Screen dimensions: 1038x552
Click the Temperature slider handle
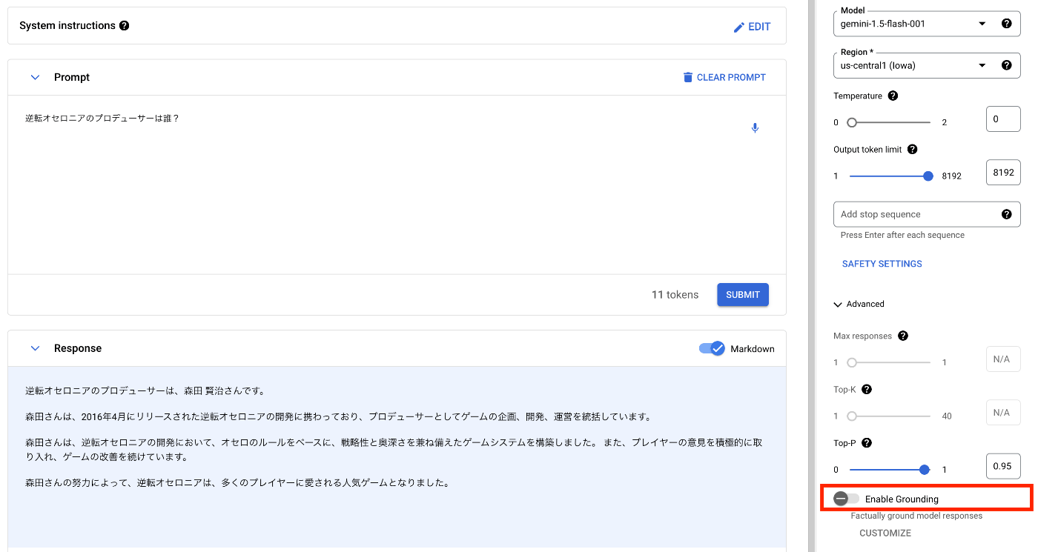852,122
